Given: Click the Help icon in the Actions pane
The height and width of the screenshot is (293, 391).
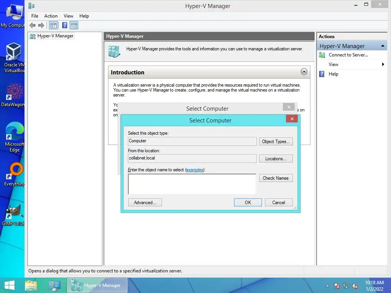Looking at the screenshot, I should [322, 74].
